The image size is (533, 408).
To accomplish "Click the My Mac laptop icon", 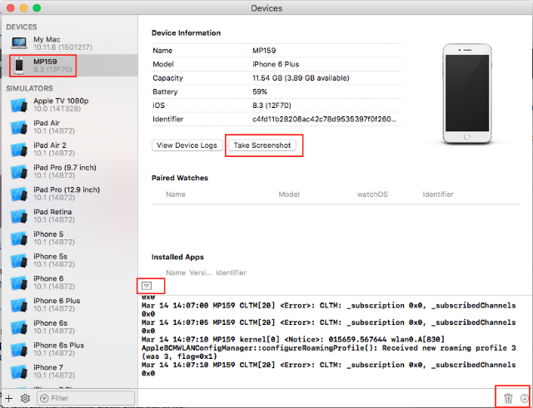I will tap(19, 43).
